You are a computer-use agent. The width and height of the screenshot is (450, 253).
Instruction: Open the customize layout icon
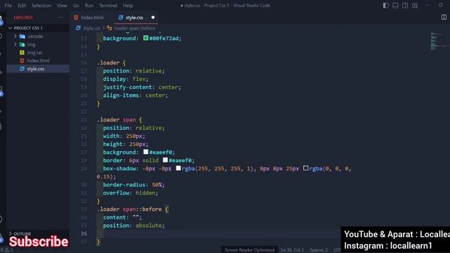click(415, 6)
